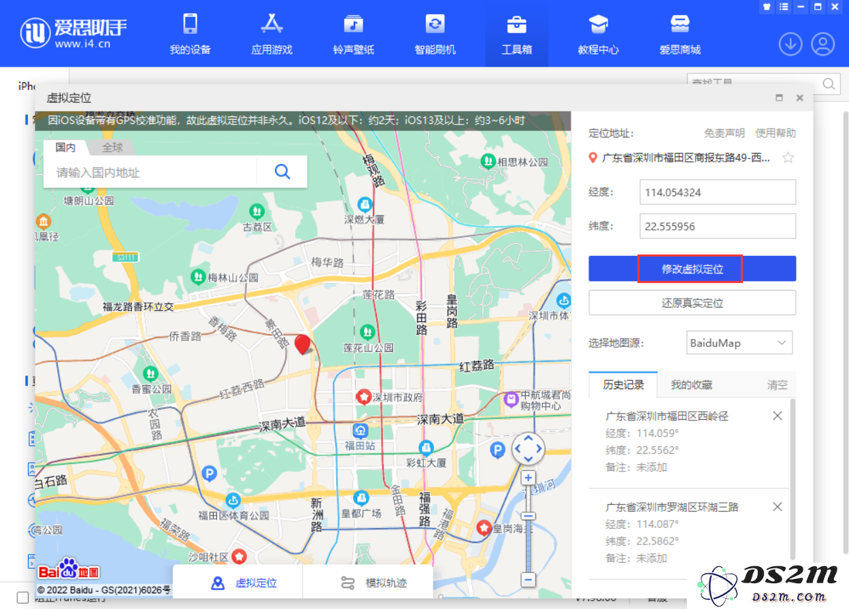The width and height of the screenshot is (849, 609).
Task: Click the map search magnifier button
Action: (282, 171)
